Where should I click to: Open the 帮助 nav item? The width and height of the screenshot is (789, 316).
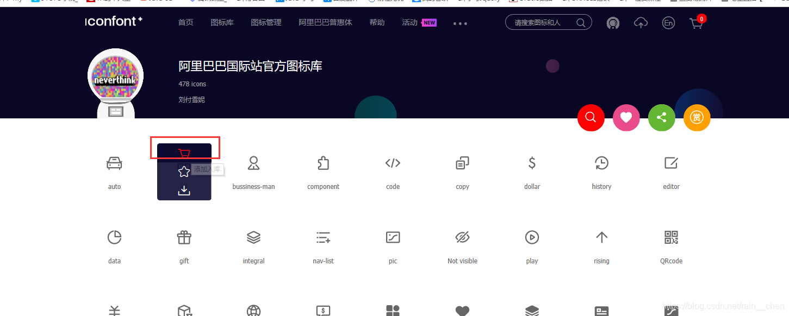coord(377,22)
